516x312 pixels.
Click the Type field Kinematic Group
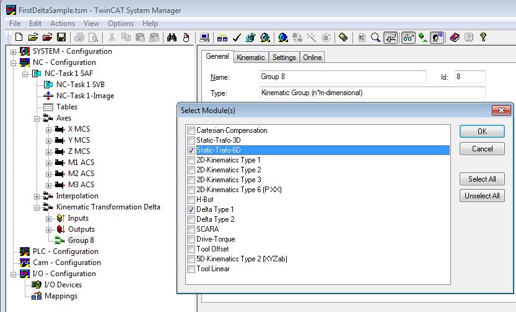coord(372,93)
